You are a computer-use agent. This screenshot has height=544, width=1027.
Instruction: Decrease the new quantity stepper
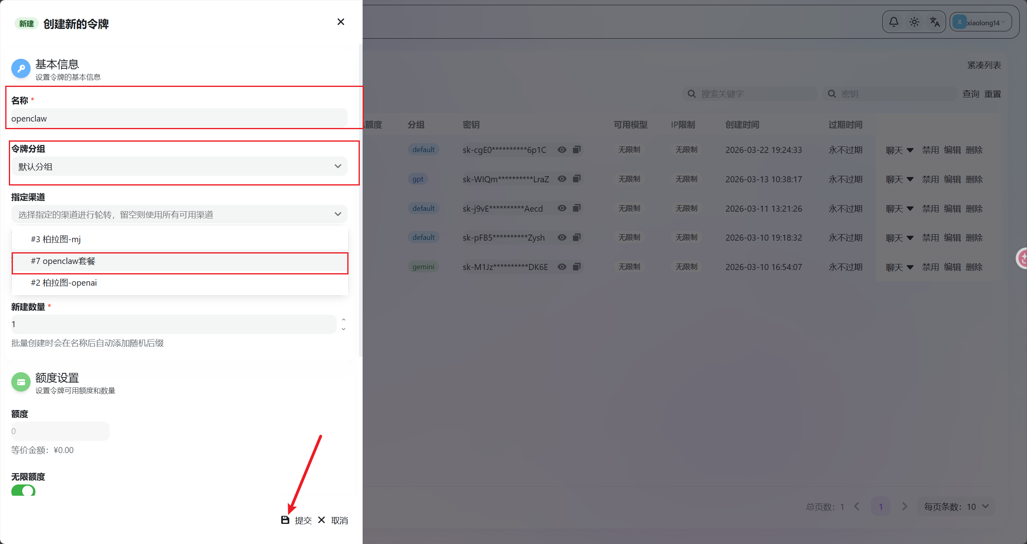coord(343,329)
